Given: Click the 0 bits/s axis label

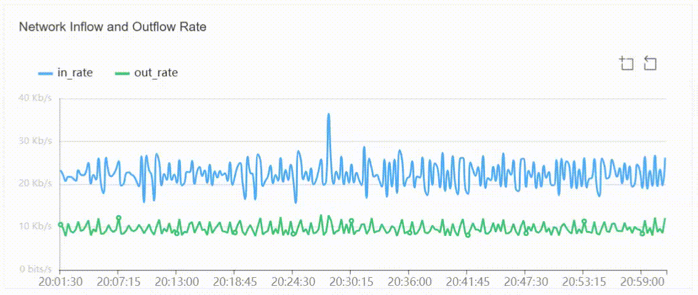Looking at the screenshot, I should [x=35, y=269].
